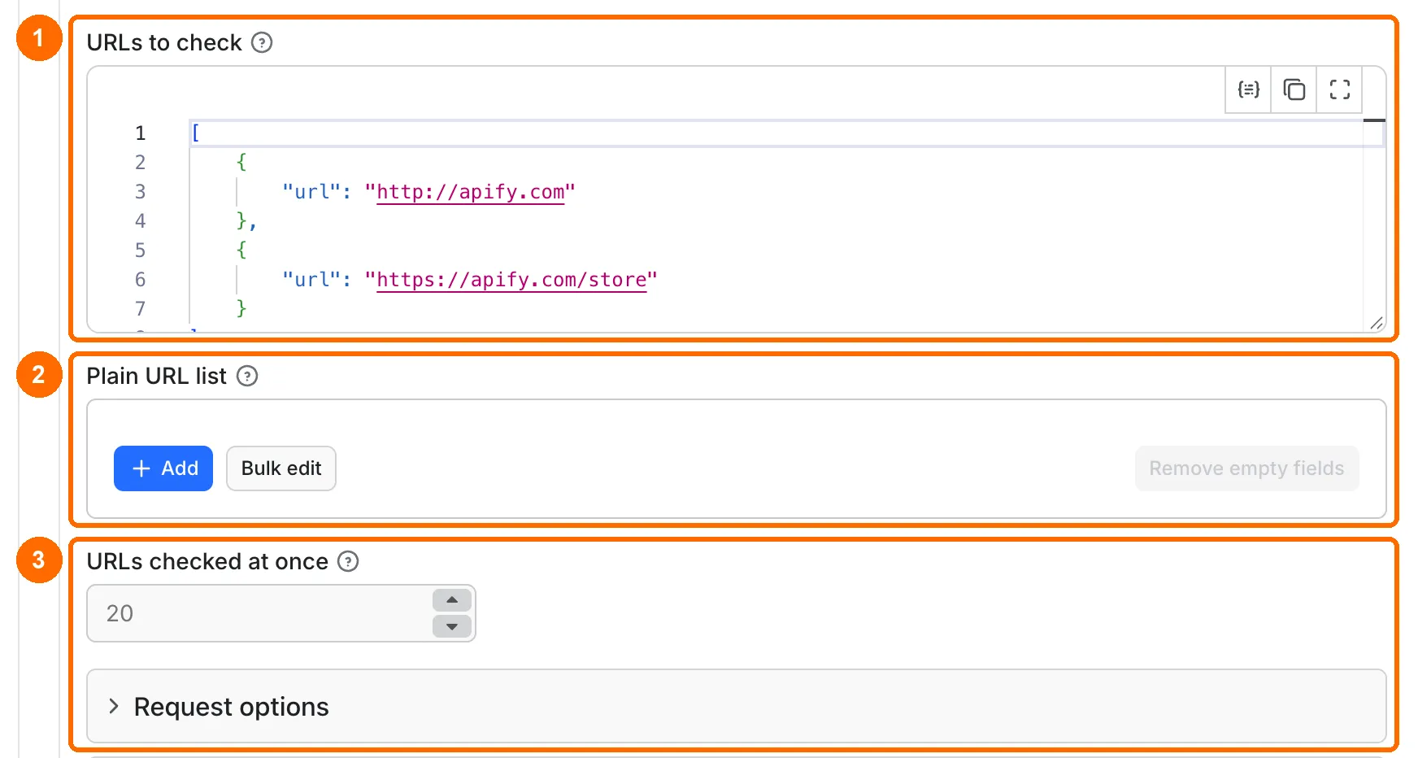Click the closing brace on line 7

click(241, 308)
